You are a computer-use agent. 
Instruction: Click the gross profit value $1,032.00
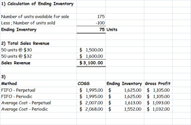(x=158, y=109)
